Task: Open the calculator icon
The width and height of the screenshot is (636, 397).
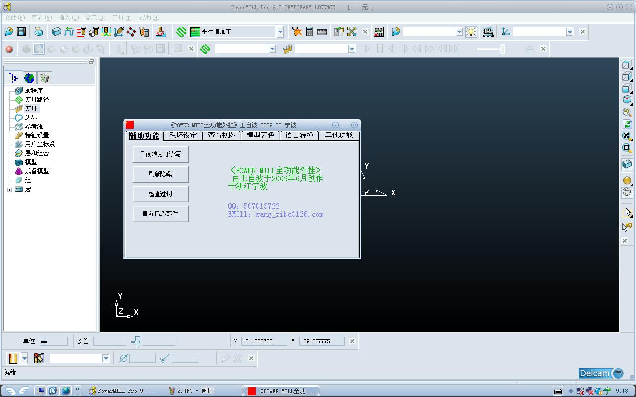Action: point(309,32)
